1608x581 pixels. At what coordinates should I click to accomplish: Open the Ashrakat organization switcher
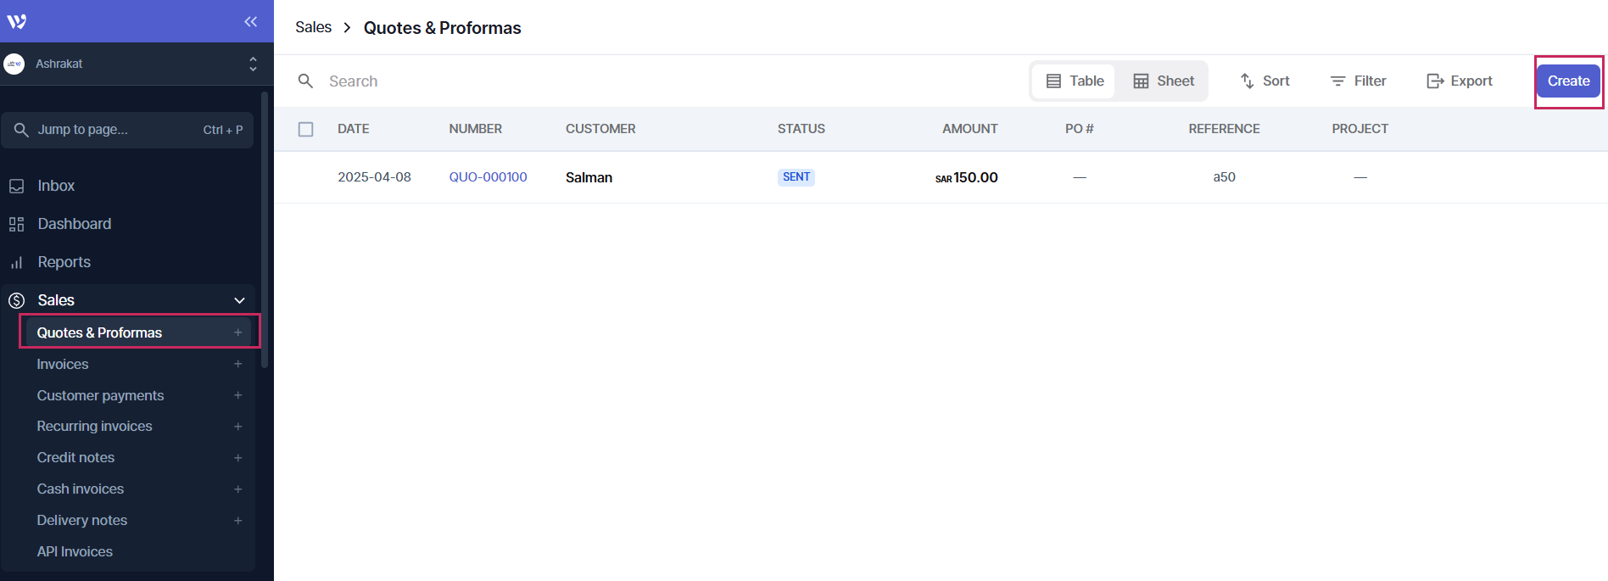[131, 64]
